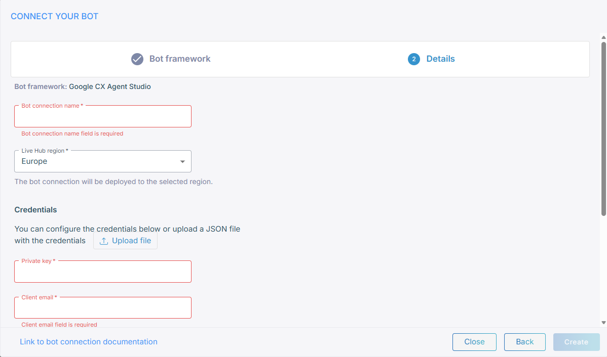Expand region list using the dropdown arrow
The image size is (607, 357).
[182, 162]
